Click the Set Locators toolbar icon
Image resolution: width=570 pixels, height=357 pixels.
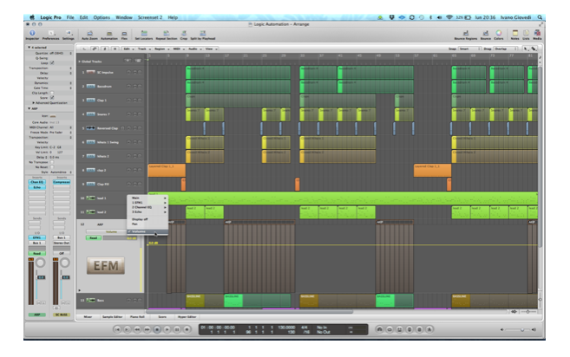(x=144, y=33)
